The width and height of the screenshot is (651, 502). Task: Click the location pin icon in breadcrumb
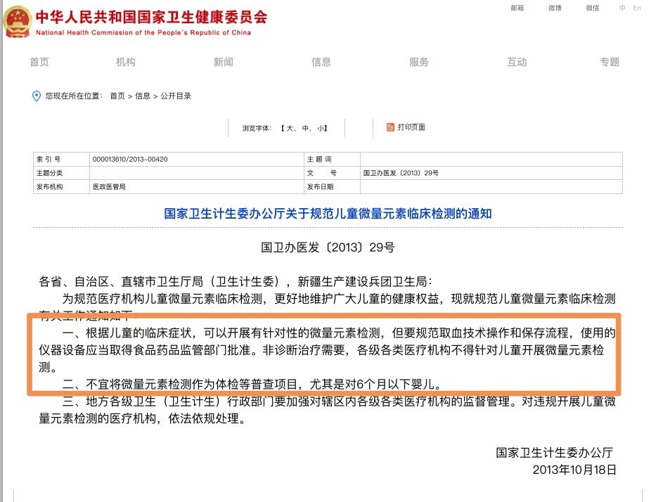36,96
